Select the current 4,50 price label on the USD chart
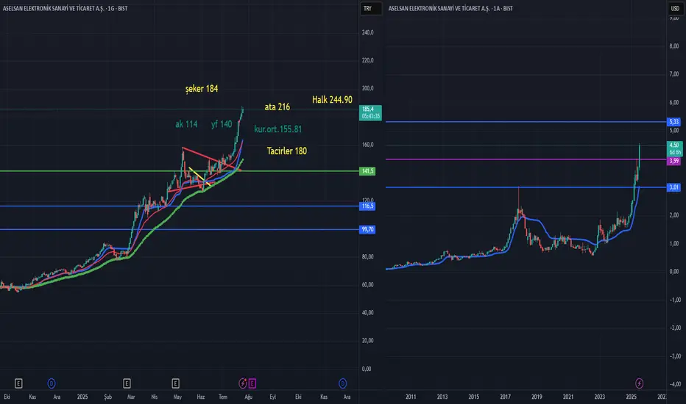 pyautogui.click(x=674, y=148)
